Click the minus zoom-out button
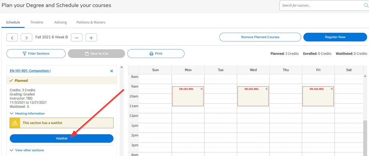This screenshot has width=369, height=156. click(x=77, y=37)
